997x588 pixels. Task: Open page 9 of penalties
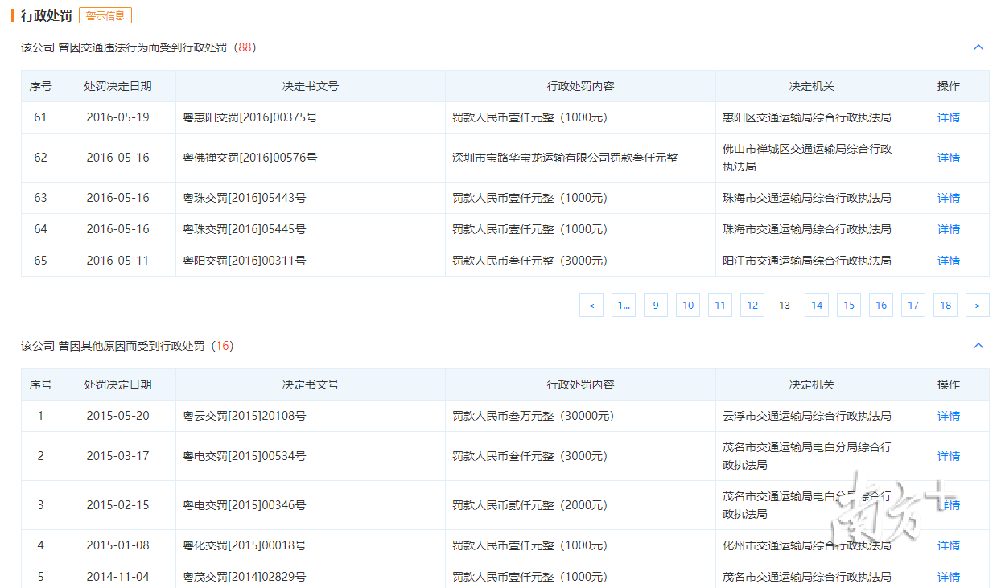click(656, 305)
